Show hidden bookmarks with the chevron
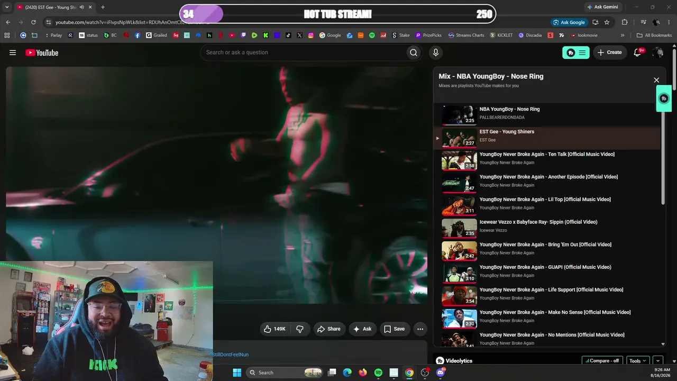The image size is (677, 381). 623,35
